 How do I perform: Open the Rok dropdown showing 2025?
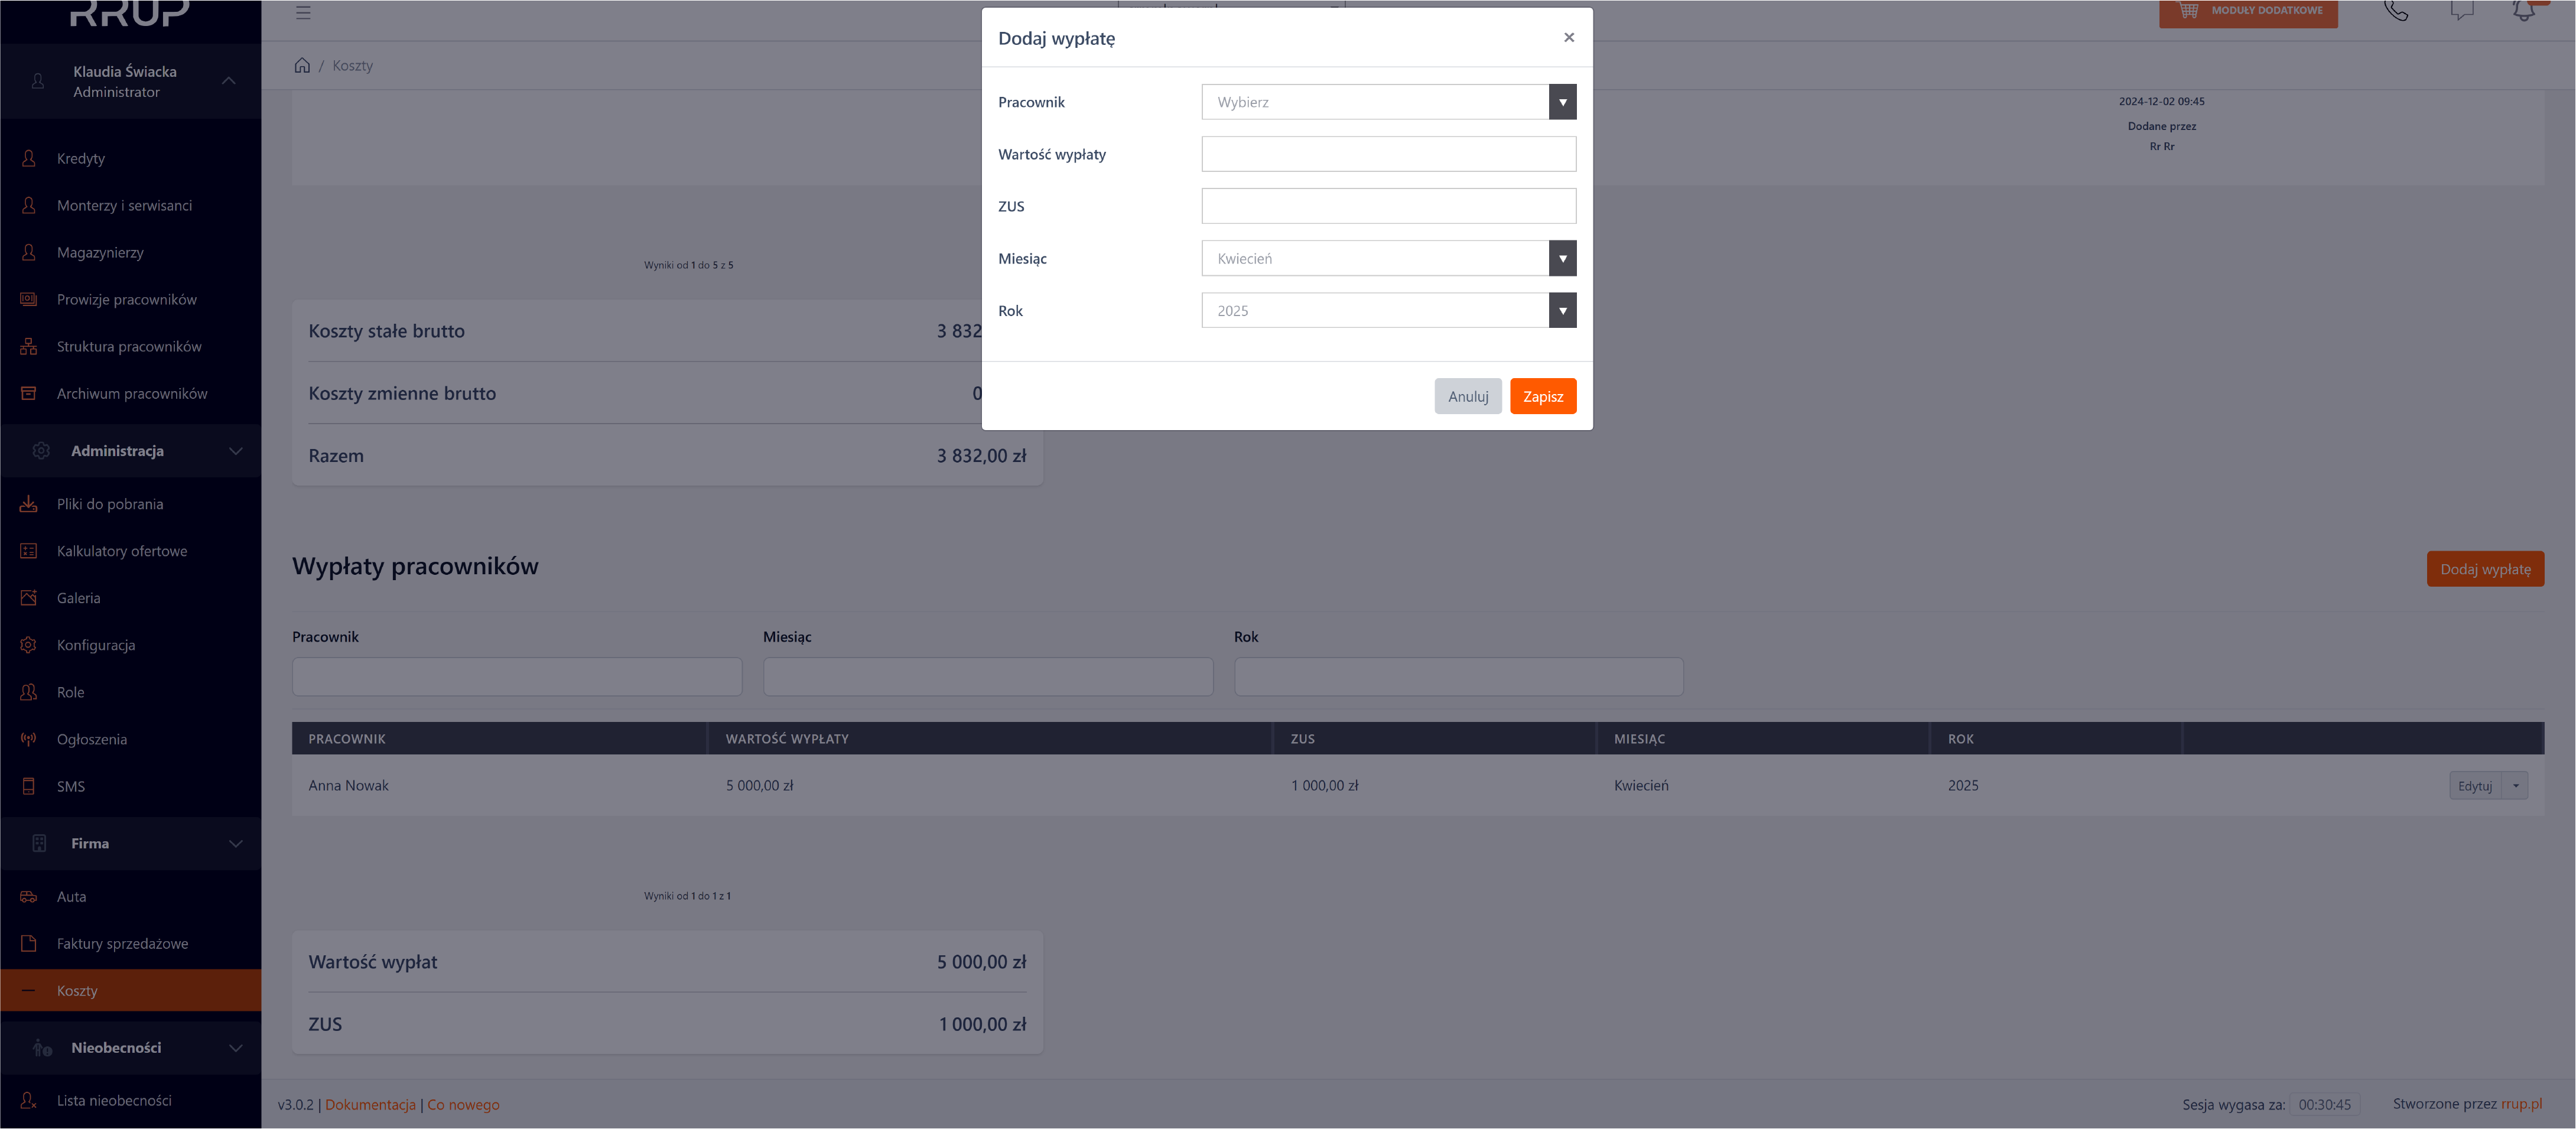pos(1388,311)
